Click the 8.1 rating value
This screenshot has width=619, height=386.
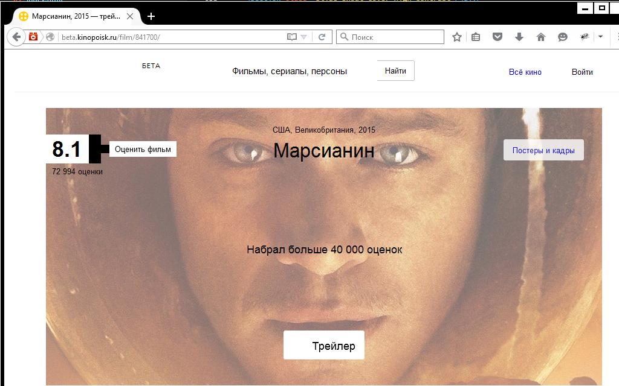(x=66, y=150)
